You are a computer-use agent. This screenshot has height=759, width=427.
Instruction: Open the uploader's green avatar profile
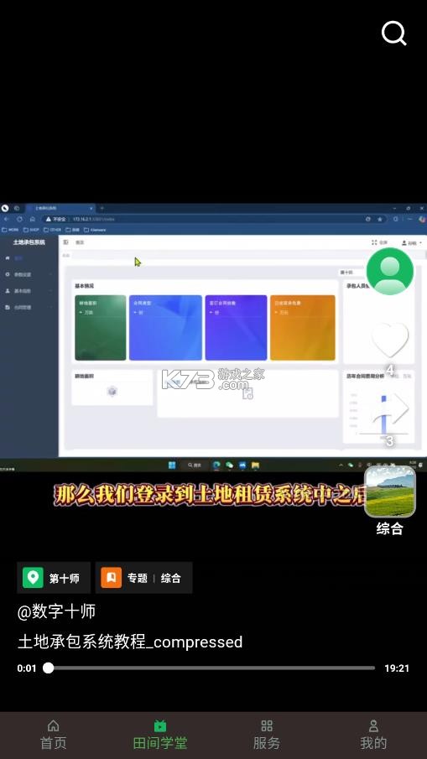pos(390,271)
